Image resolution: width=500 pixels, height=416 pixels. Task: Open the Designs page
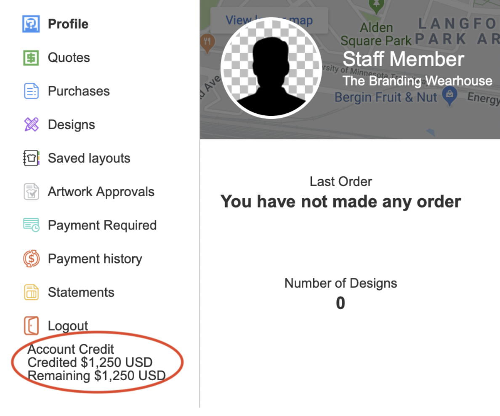(x=72, y=125)
